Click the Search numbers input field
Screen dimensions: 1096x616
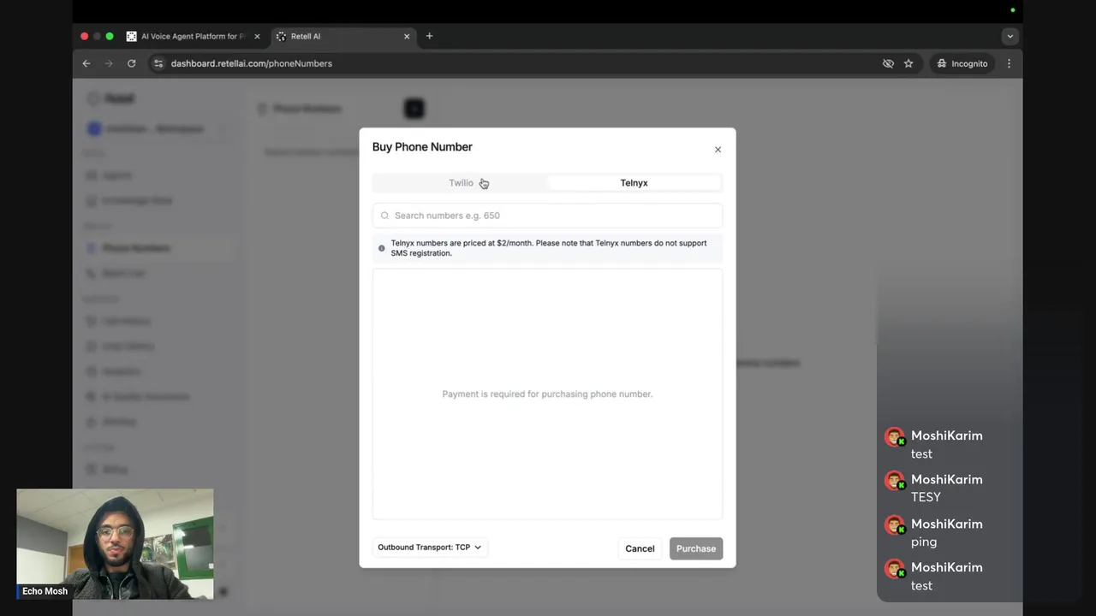coord(547,216)
